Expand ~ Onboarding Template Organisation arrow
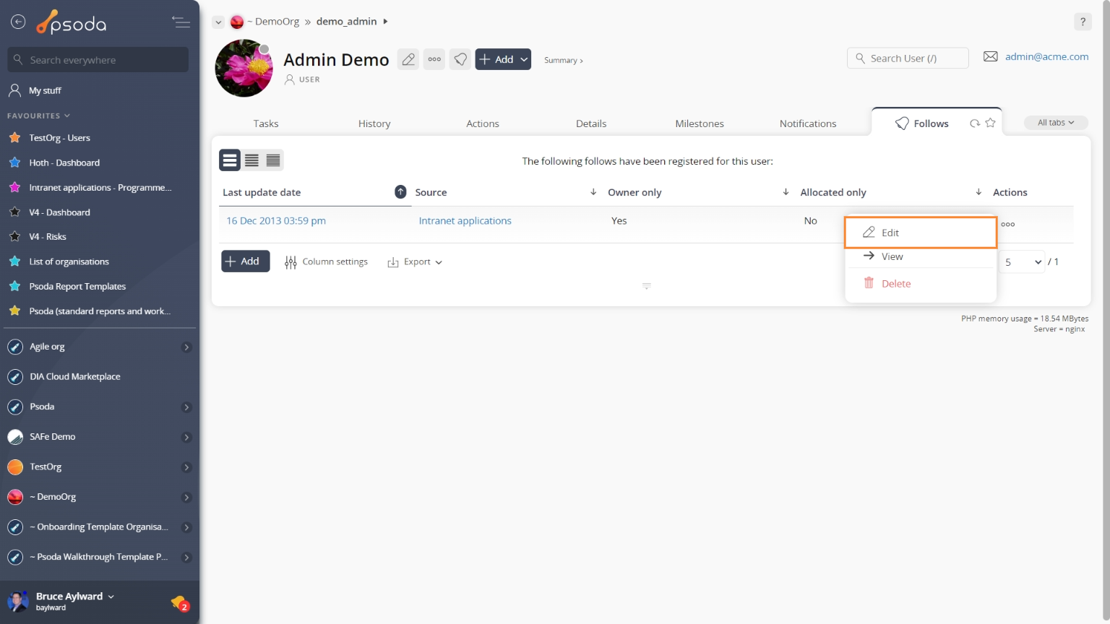The image size is (1110, 624). 186,527
